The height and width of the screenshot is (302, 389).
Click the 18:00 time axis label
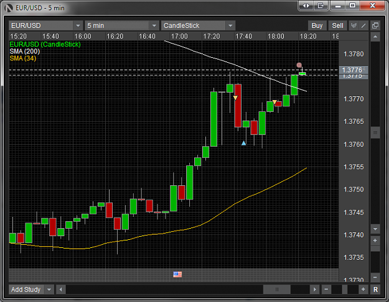click(276, 37)
